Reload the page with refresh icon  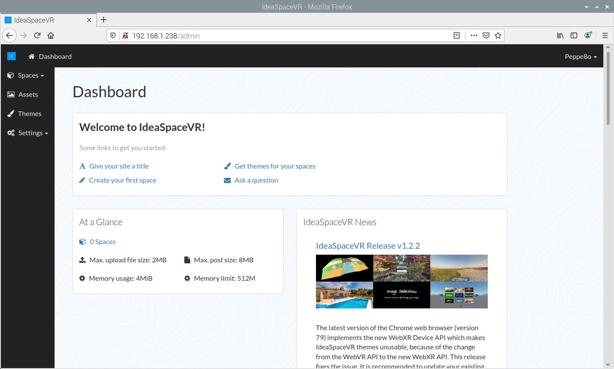pyautogui.click(x=37, y=35)
